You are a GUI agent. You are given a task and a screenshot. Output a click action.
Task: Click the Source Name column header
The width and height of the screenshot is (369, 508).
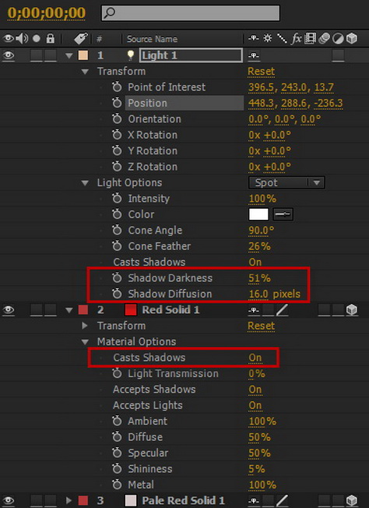click(x=152, y=39)
